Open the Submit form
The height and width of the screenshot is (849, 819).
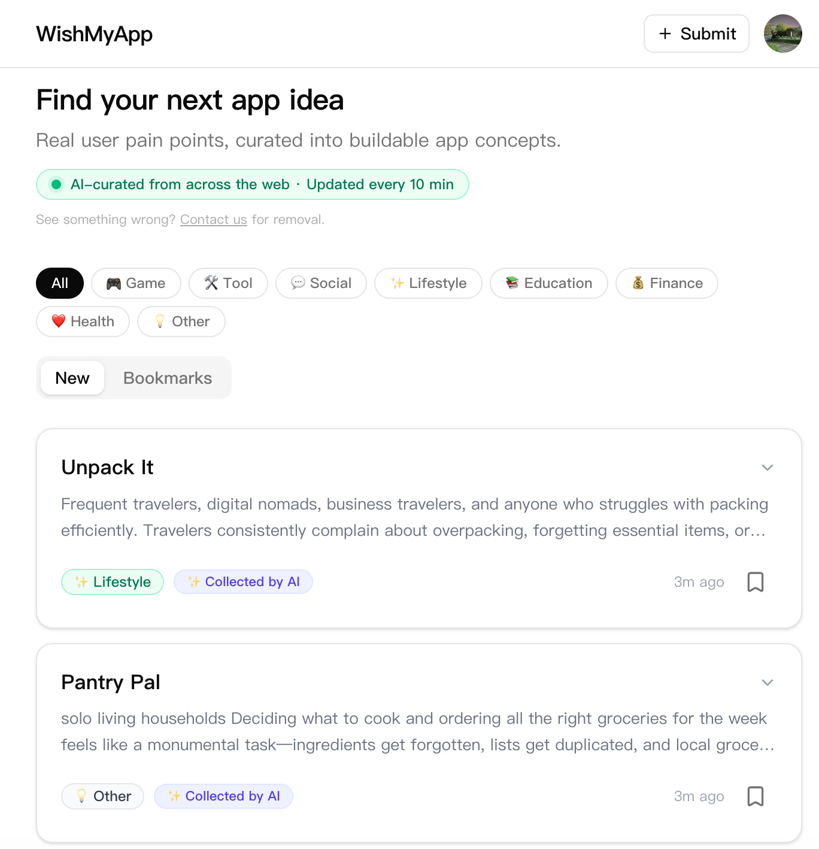point(696,34)
